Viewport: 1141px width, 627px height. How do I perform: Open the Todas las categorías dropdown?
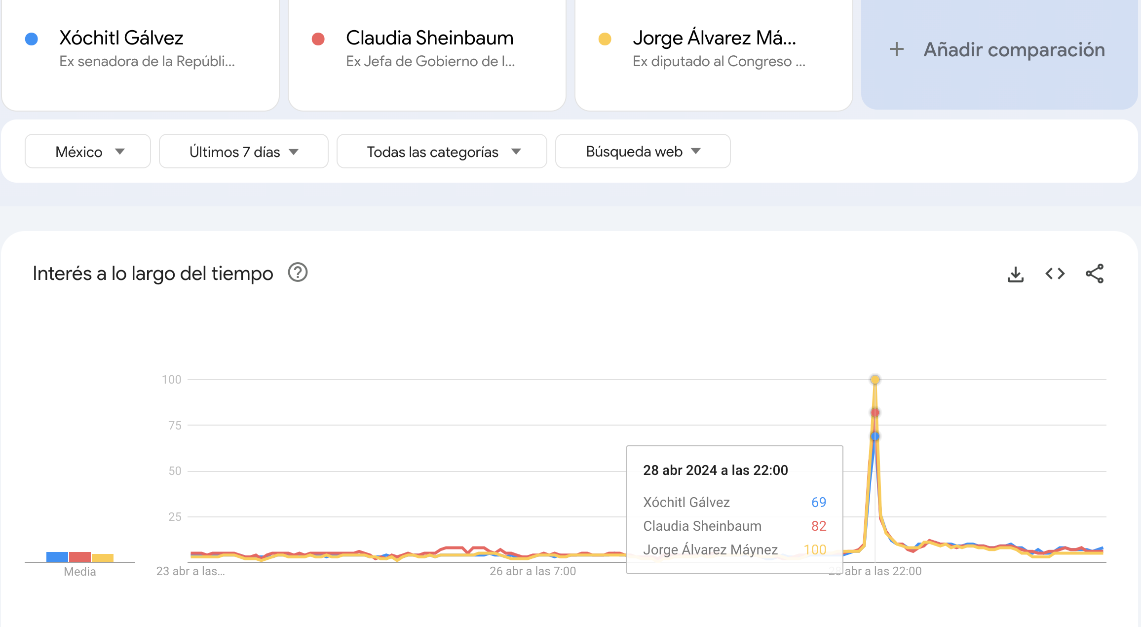point(442,152)
